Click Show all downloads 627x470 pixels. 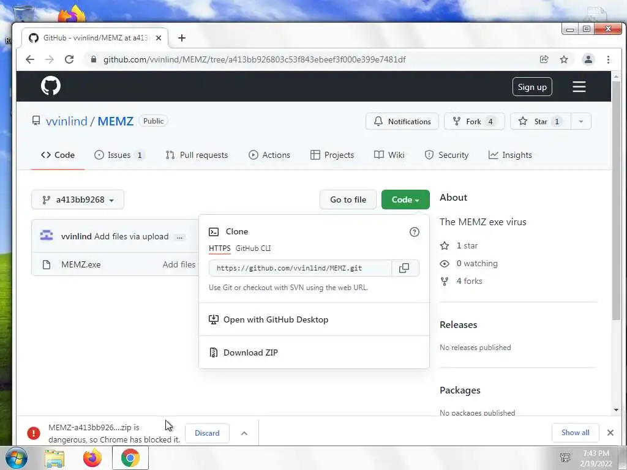(x=575, y=433)
